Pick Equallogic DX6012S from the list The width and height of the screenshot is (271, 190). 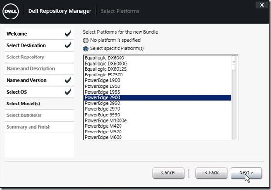pyautogui.click(x=158, y=69)
